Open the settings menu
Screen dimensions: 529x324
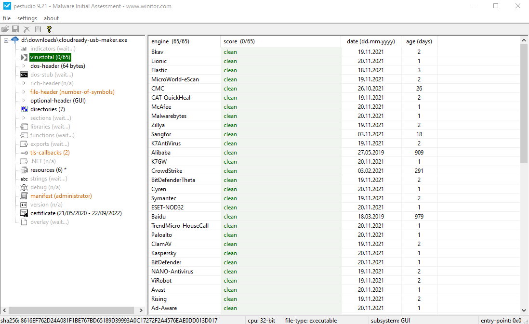click(x=27, y=18)
